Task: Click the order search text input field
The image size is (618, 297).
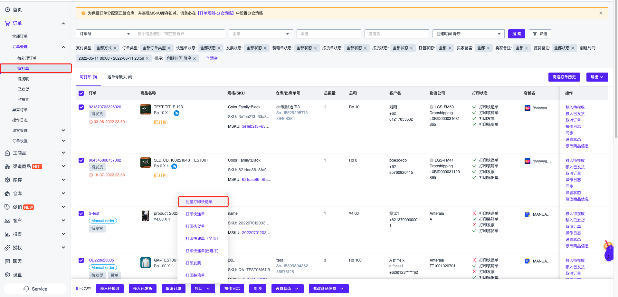Action: pos(179,34)
